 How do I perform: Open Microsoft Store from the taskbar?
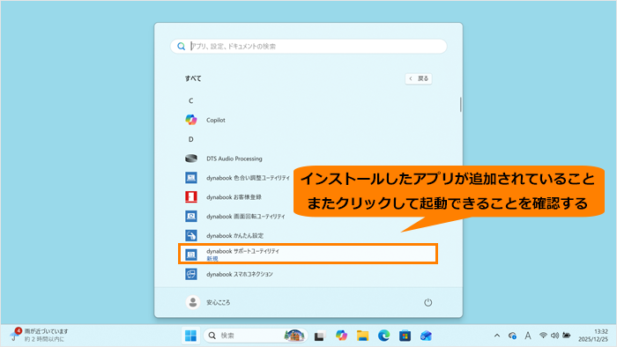[x=405, y=336]
